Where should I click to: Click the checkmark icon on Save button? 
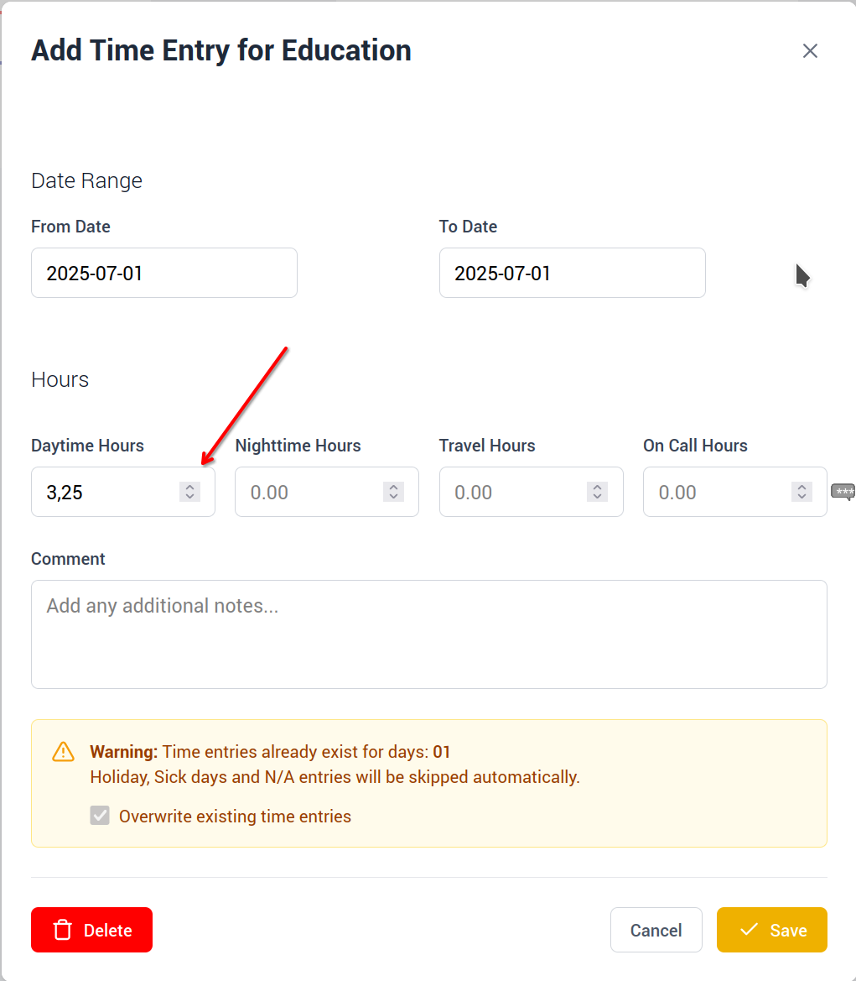pos(749,930)
